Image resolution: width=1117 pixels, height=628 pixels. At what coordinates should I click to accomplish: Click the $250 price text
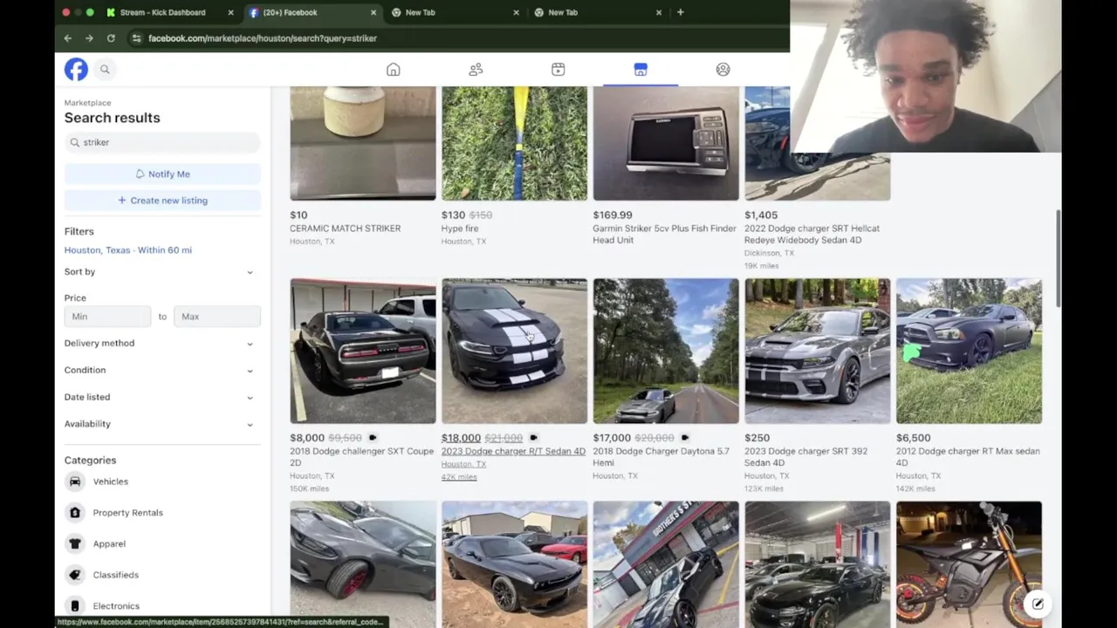757,438
